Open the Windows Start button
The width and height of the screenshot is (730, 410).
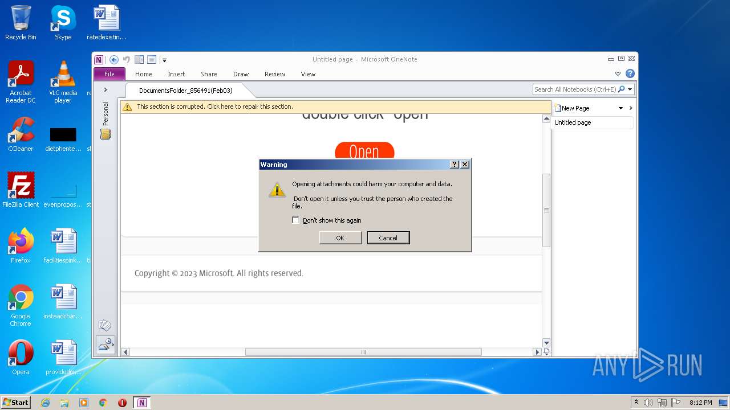point(16,402)
